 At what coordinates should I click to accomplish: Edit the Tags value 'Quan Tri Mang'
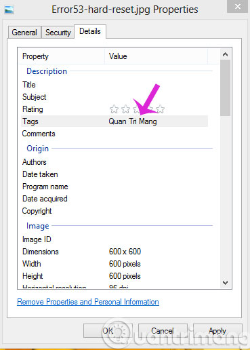click(x=133, y=121)
